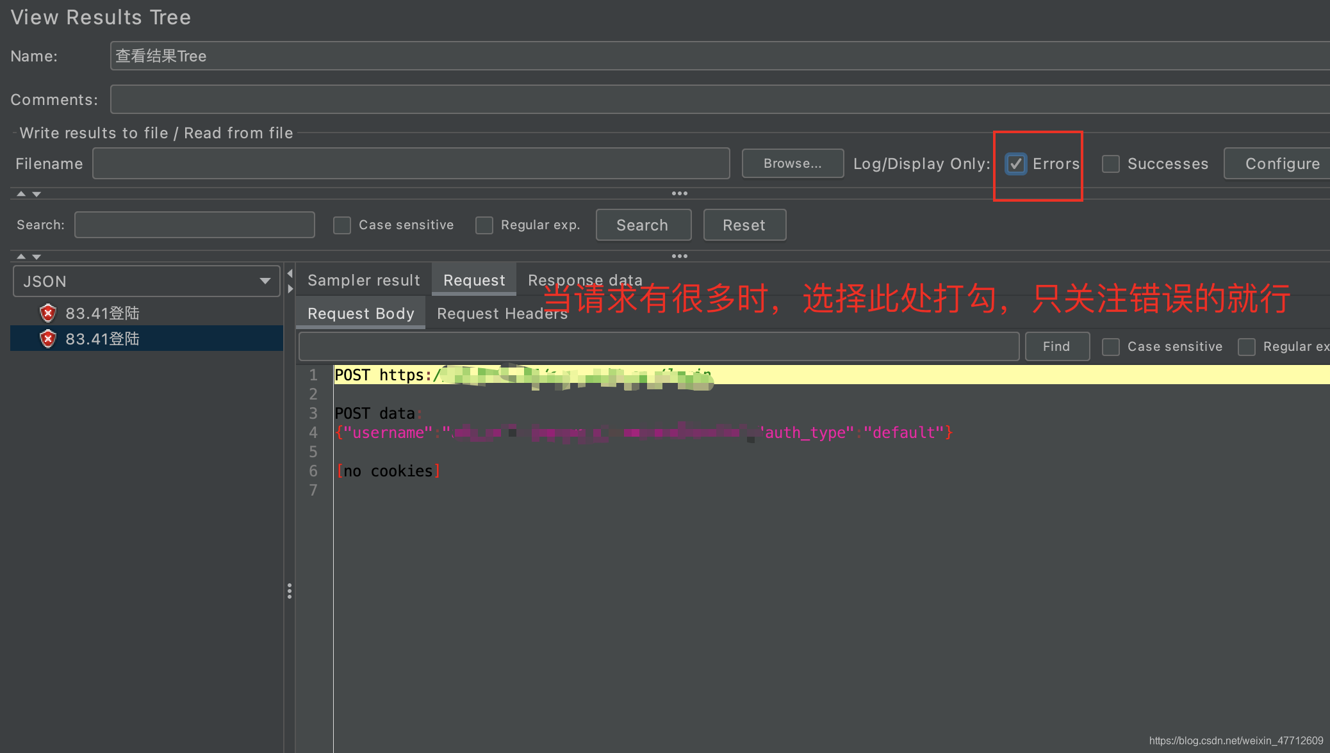Viewport: 1330px width, 753px height.
Task: Click the down arrow above the Search row
Action: [x=37, y=193]
